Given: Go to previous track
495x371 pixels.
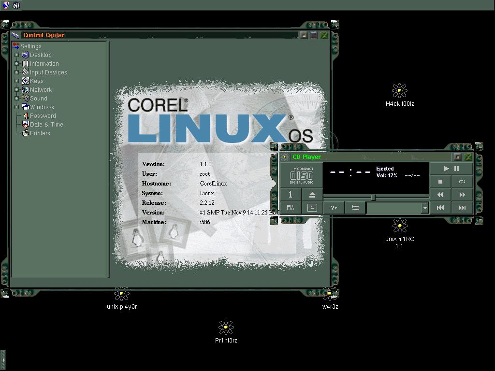Looking at the screenshot, I should click(x=440, y=208).
